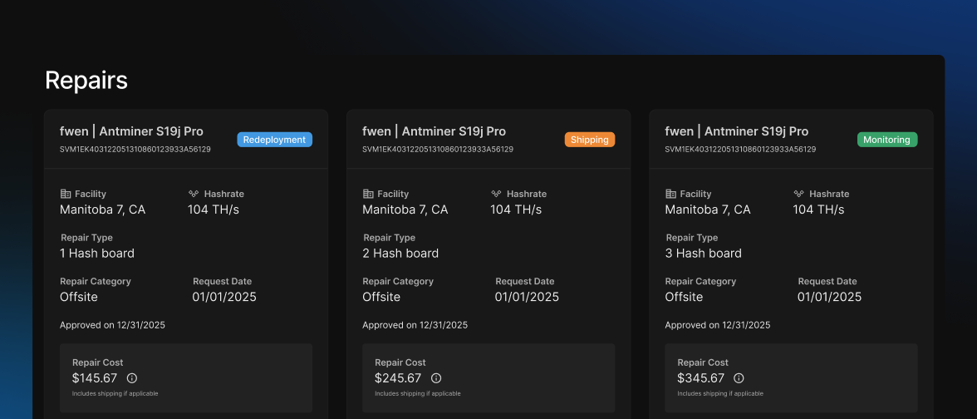Click 'Manitoba 7, CA' in Redeployment card
The height and width of the screenshot is (419, 977).
pos(103,209)
